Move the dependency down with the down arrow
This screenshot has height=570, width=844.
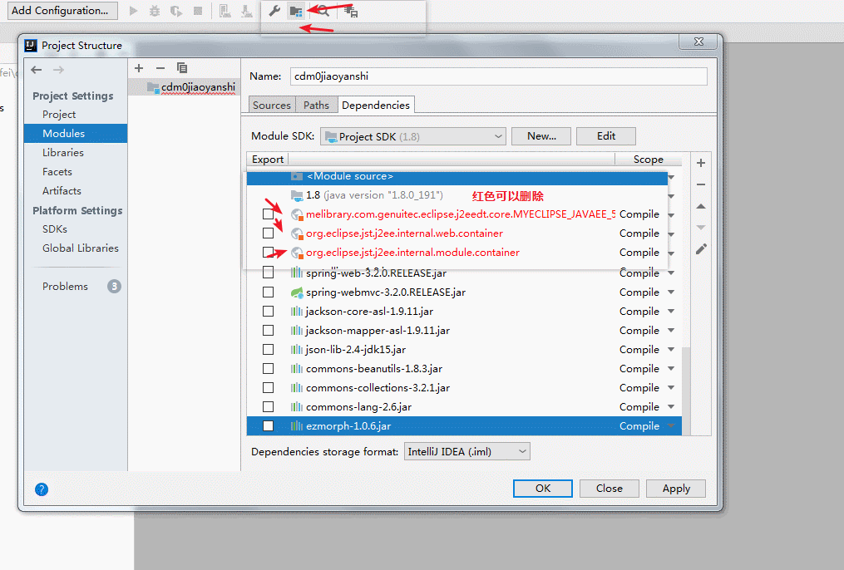[x=701, y=228]
